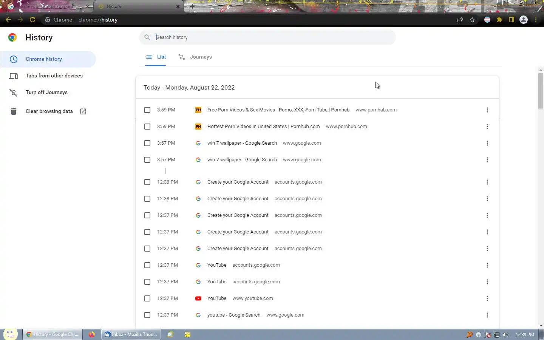
Task: Click the magnifier icon in search history
Action: (147, 37)
